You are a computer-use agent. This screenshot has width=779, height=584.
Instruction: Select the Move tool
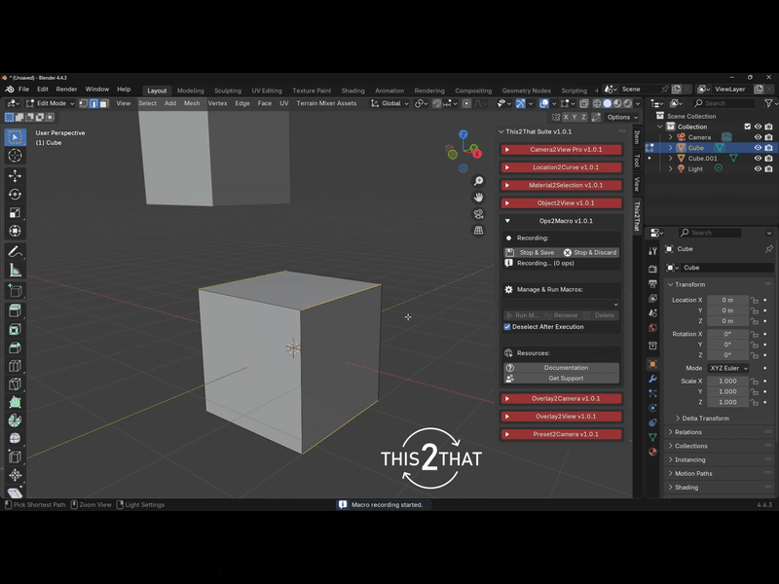click(x=15, y=176)
